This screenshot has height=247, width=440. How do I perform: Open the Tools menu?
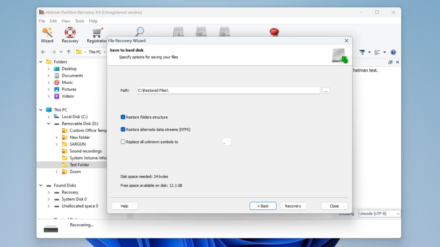(79, 21)
